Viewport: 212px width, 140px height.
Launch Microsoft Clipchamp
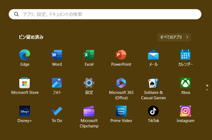tap(89, 111)
